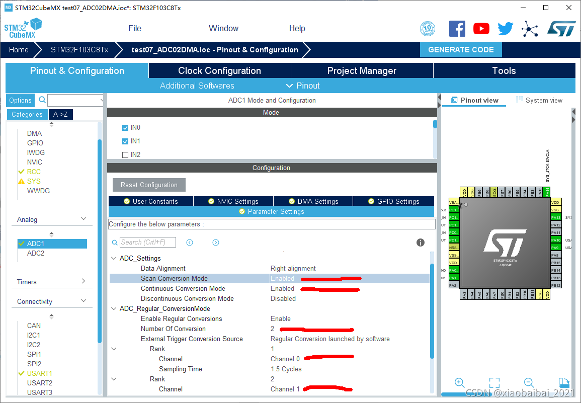
Task: Open the Pinout dropdown menu
Action: [x=303, y=86]
